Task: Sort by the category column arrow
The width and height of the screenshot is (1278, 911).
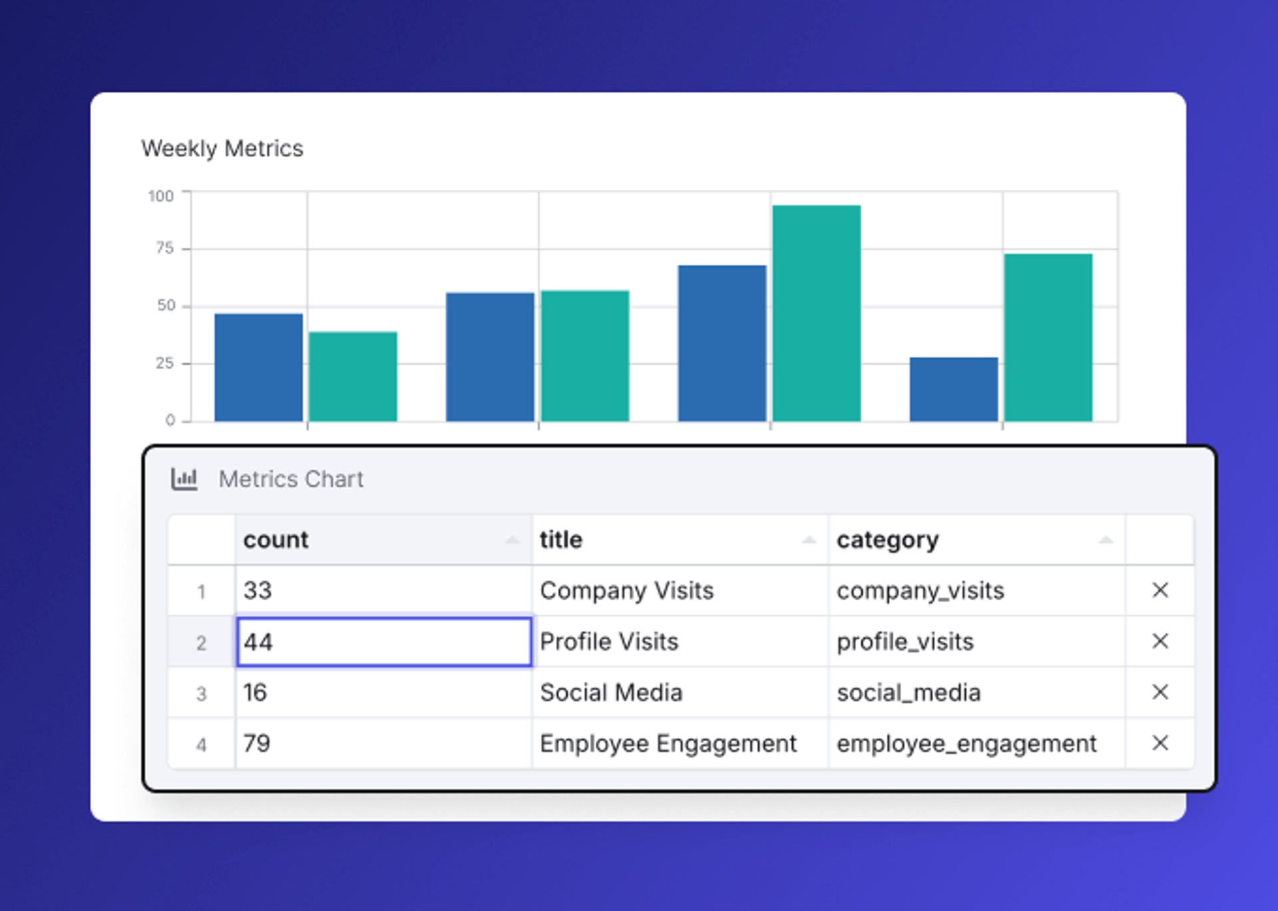Action: [x=1106, y=540]
